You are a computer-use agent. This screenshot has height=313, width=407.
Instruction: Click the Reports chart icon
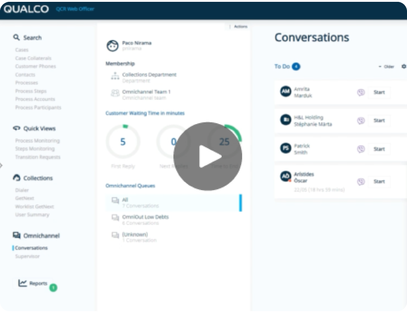coord(22,283)
